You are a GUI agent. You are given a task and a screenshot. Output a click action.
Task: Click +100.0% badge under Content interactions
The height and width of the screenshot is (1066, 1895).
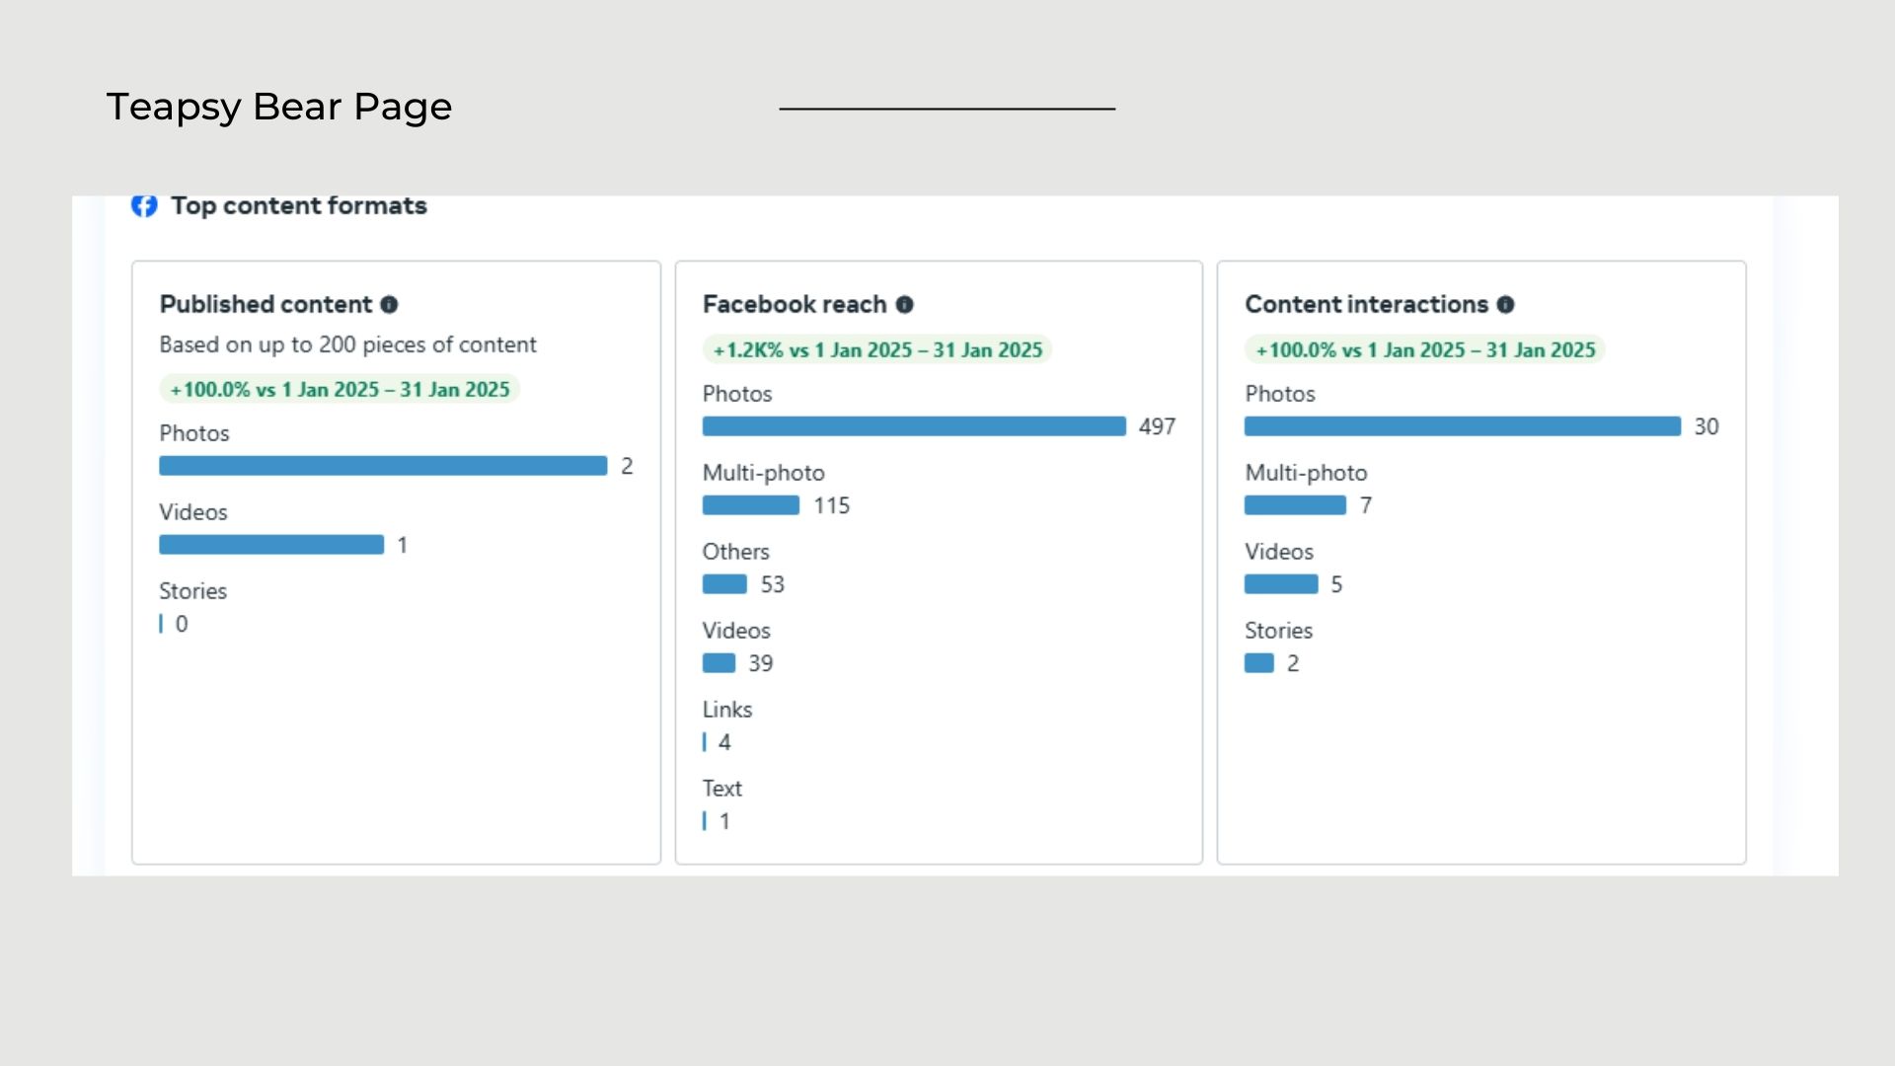pos(1424,350)
